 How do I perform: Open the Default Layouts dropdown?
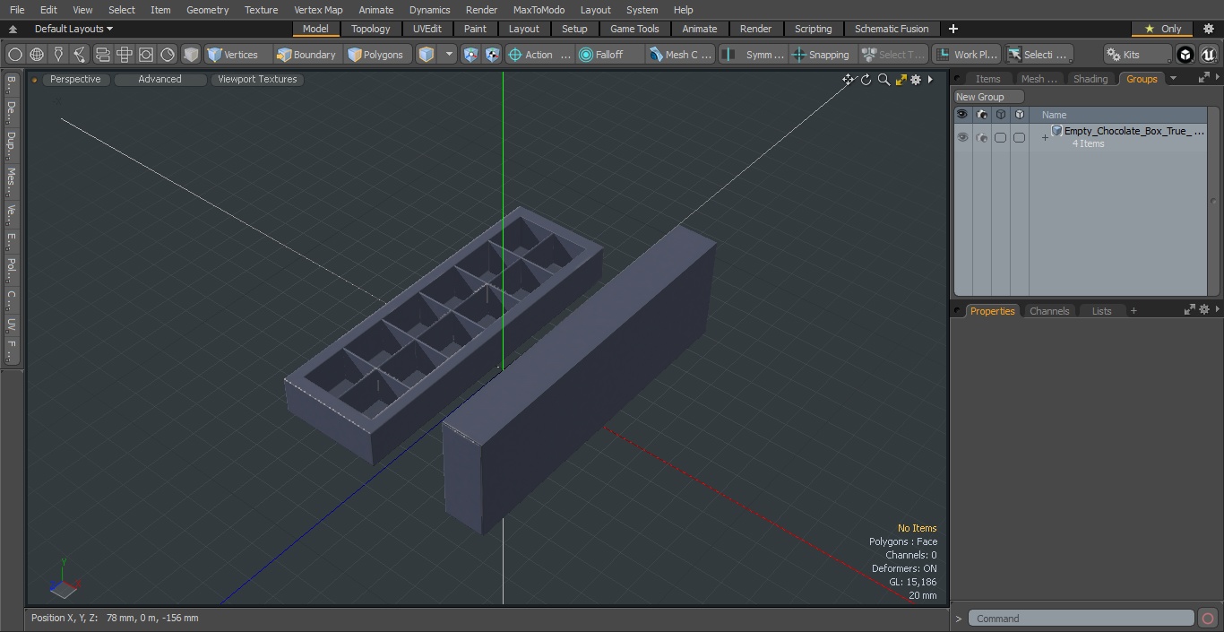(x=73, y=29)
